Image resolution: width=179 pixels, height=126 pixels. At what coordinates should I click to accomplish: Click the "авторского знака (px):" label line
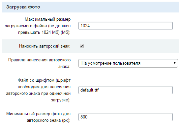point(48,120)
